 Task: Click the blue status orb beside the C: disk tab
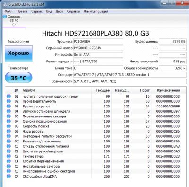[x=5, y=17]
